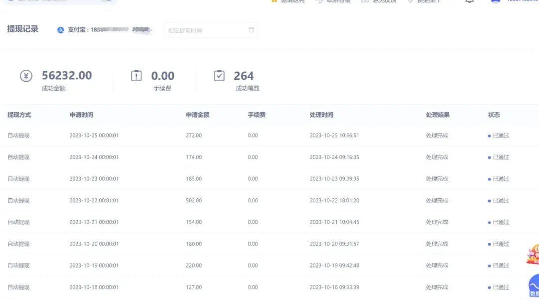Select application time 2023-10-20 00:00:01
This screenshot has height=301, width=539.
94,244
